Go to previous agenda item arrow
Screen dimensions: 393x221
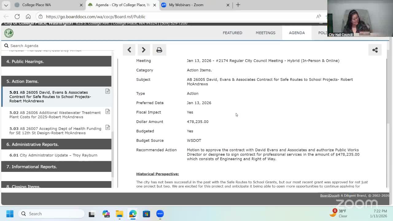129,50
